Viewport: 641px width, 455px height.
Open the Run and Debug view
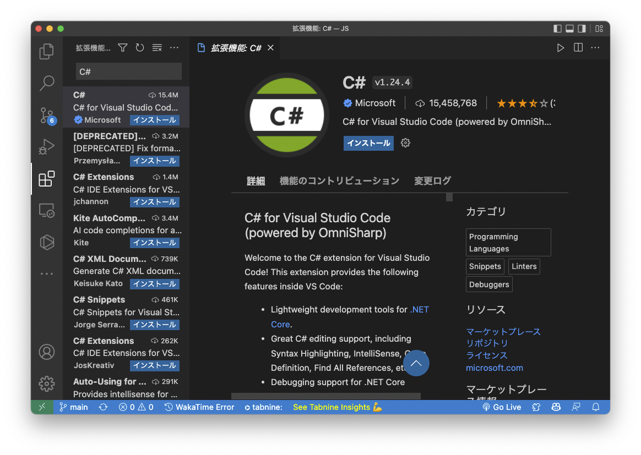[47, 147]
